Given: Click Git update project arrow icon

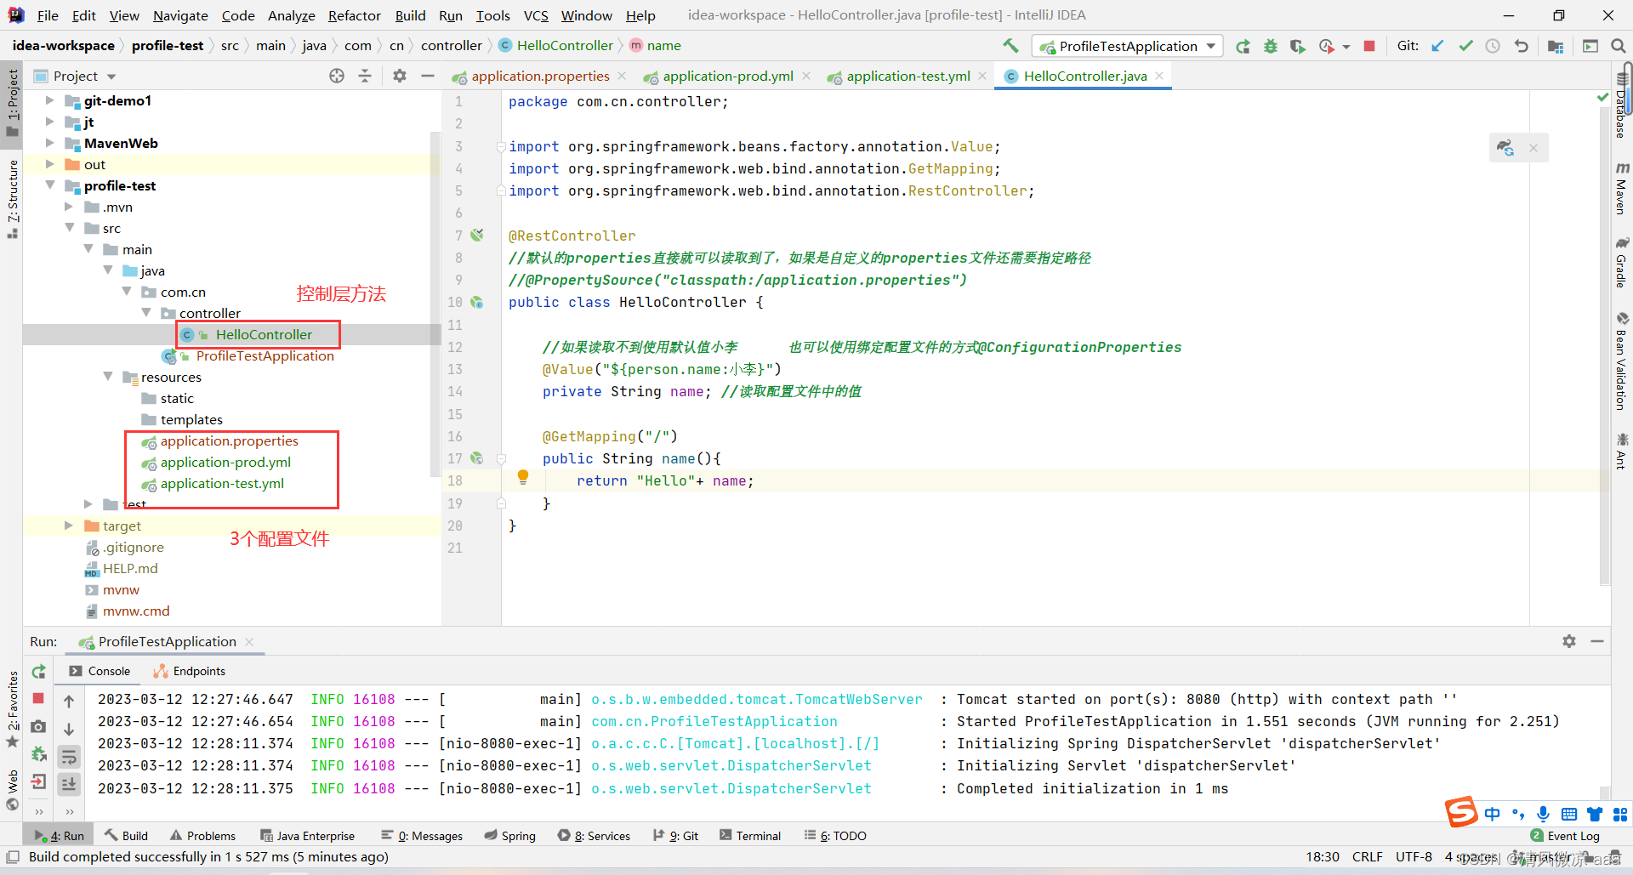Looking at the screenshot, I should click(1437, 46).
